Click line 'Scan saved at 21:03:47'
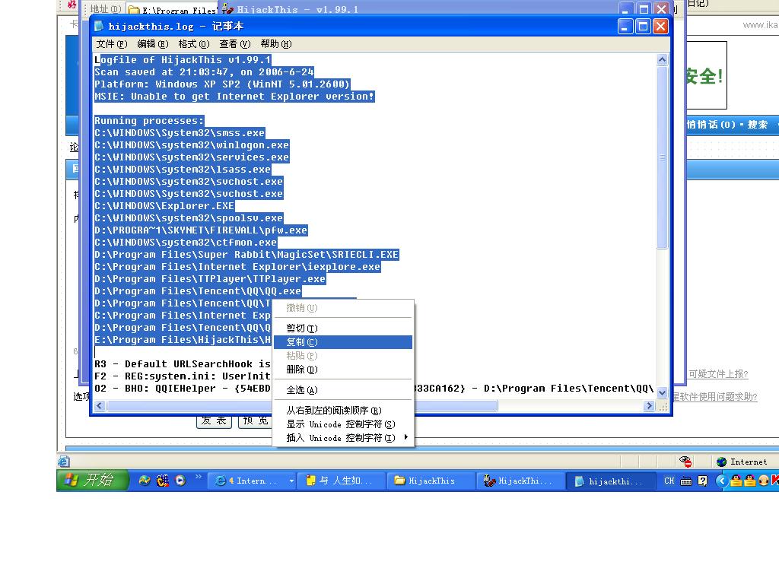This screenshot has width=779, height=584. (x=204, y=72)
